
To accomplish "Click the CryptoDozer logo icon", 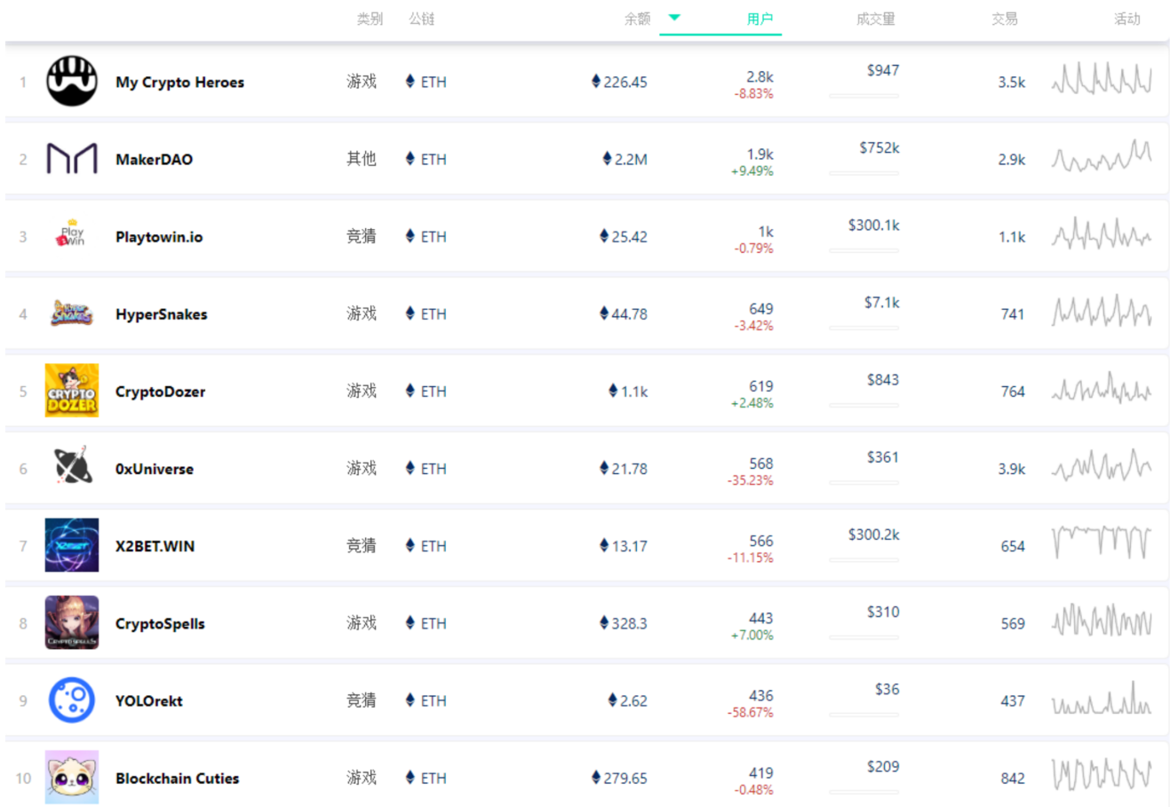I will [72, 391].
